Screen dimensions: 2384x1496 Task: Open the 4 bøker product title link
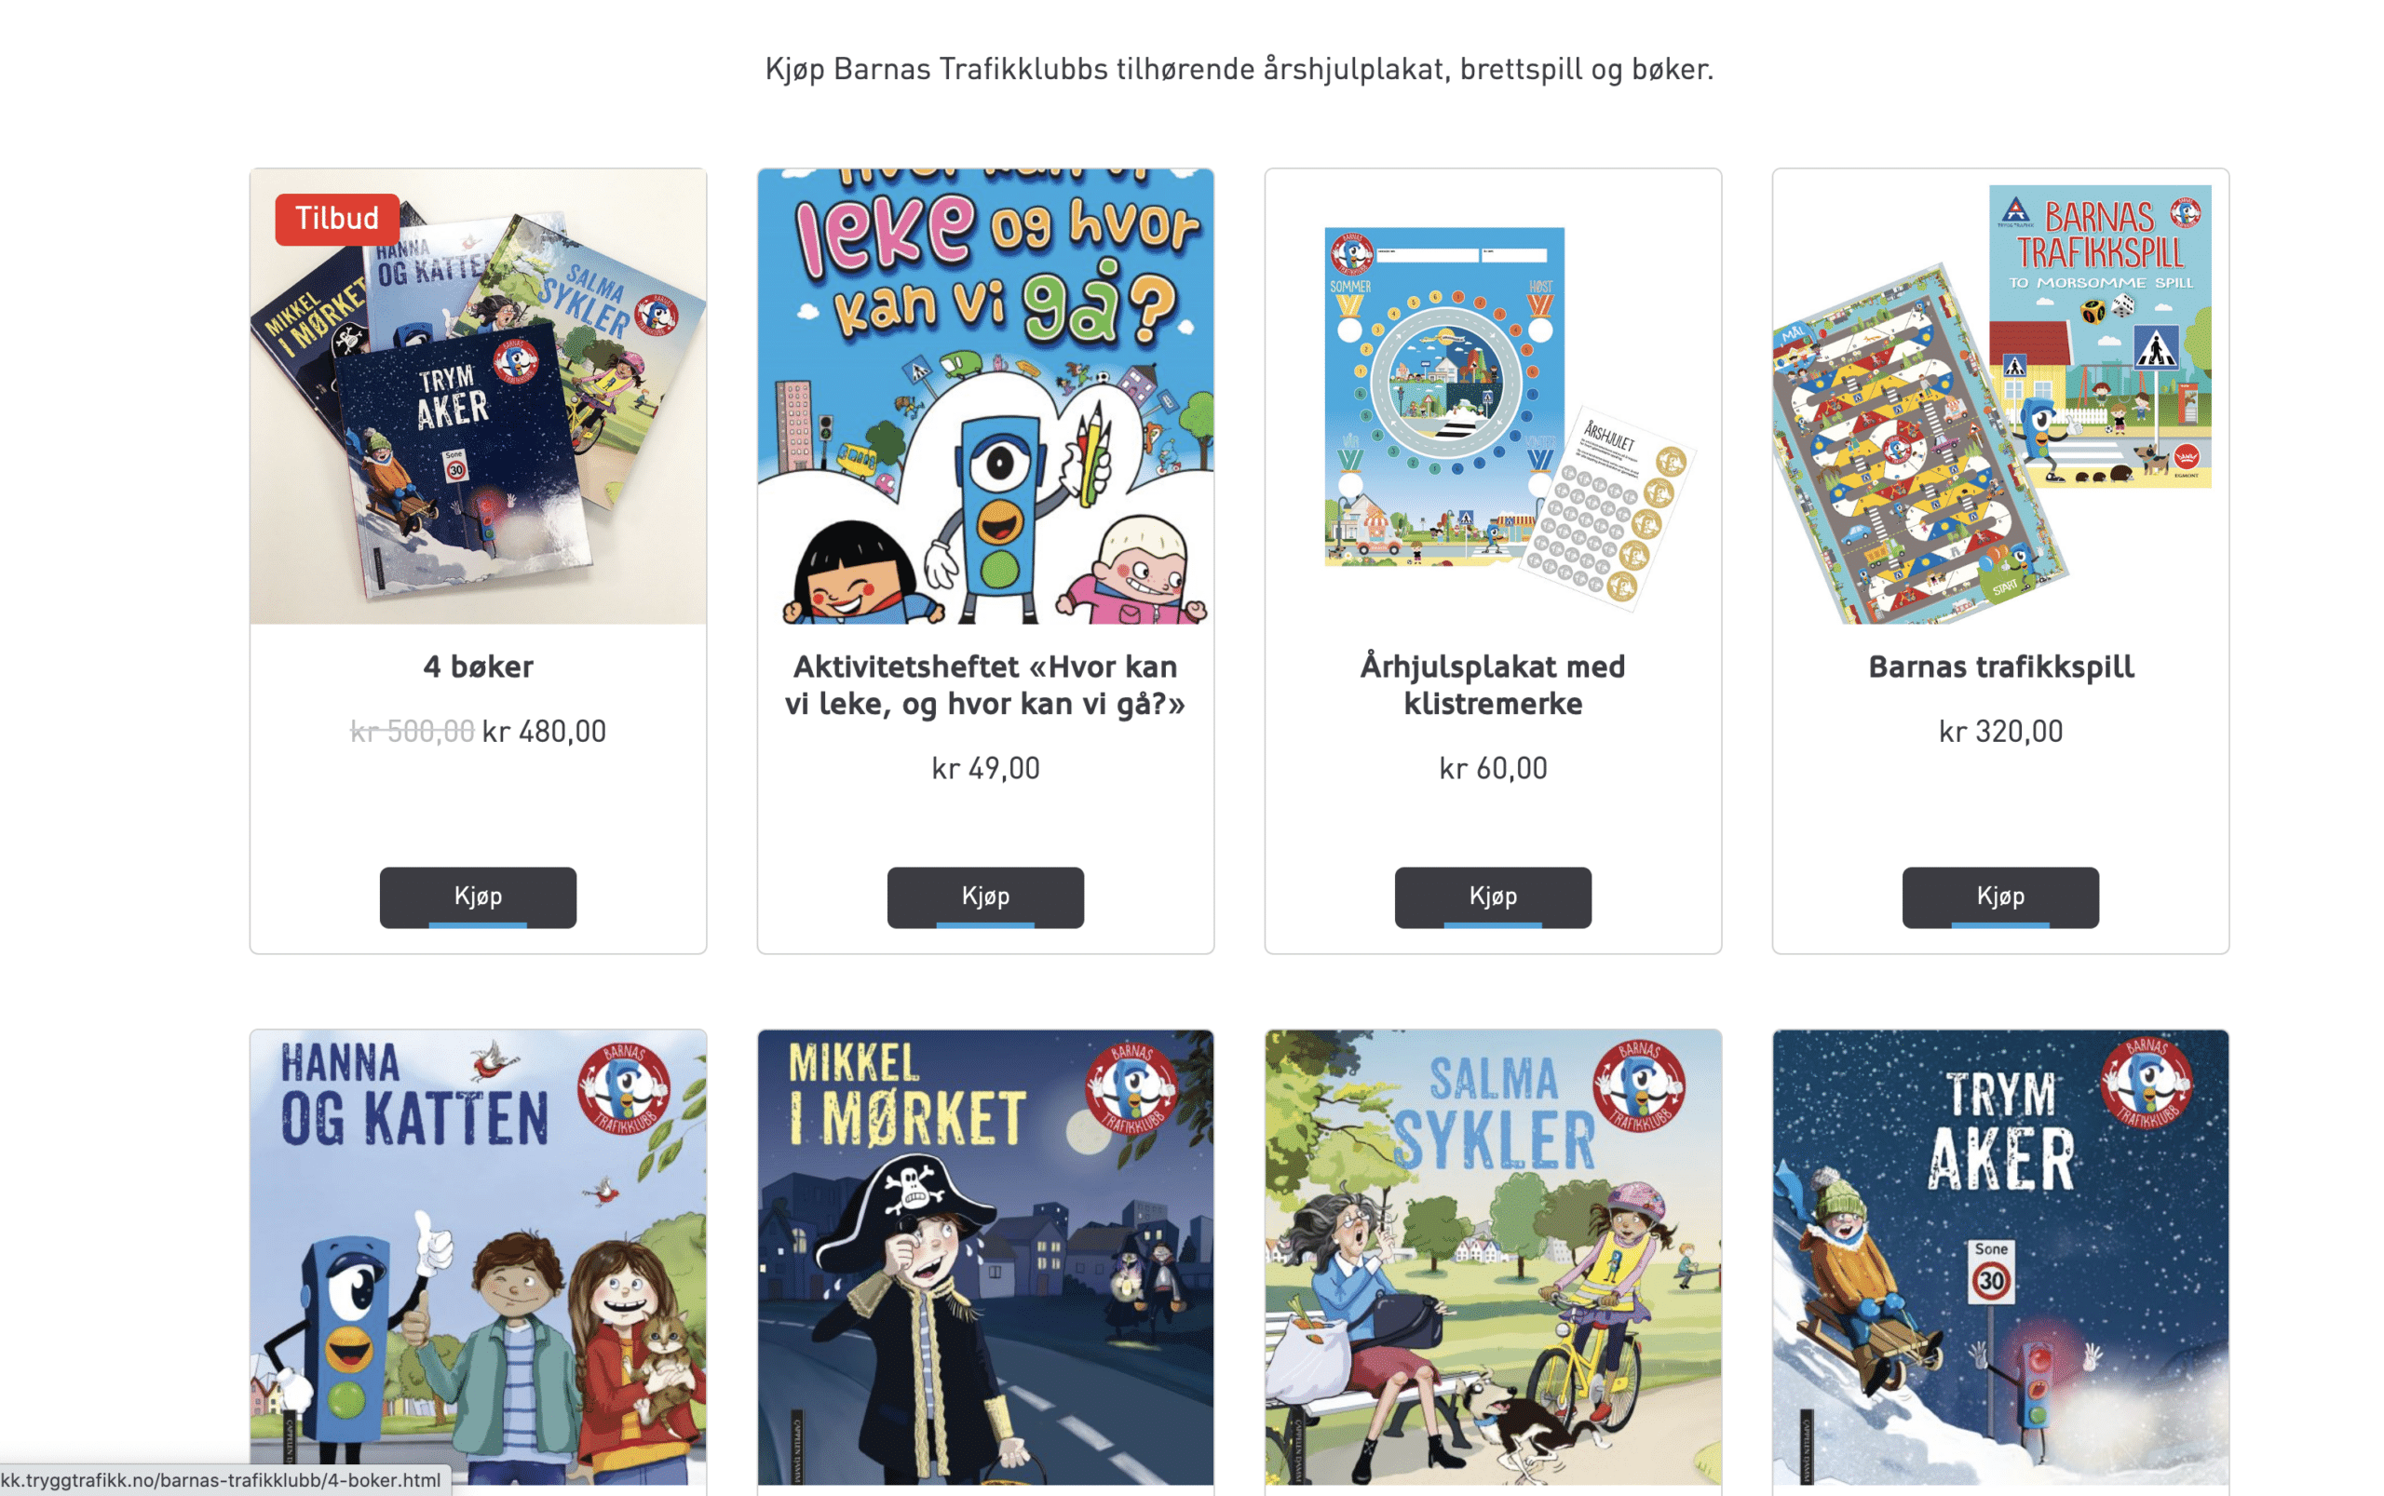click(478, 667)
